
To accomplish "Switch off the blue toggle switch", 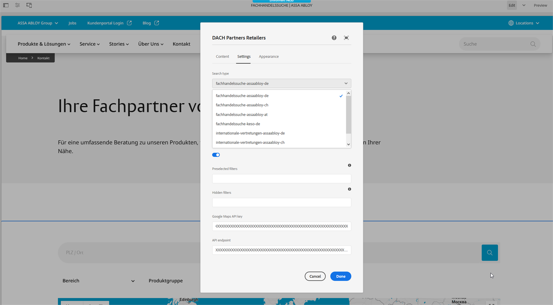I will click(216, 155).
